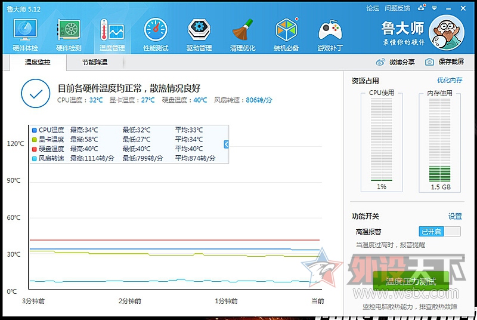Click the red 硬盘温度 legend swatch

point(35,149)
